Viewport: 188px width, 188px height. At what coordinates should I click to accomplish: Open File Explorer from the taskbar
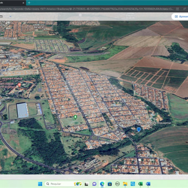125,184
